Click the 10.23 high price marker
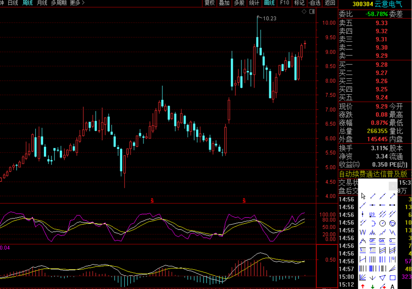Screen dimensions: 412x289 269,18
